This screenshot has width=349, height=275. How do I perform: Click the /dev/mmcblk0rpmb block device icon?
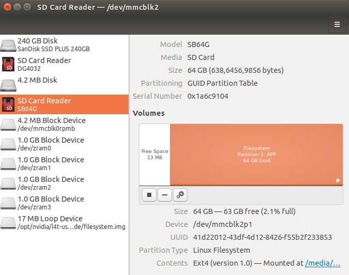8,125
